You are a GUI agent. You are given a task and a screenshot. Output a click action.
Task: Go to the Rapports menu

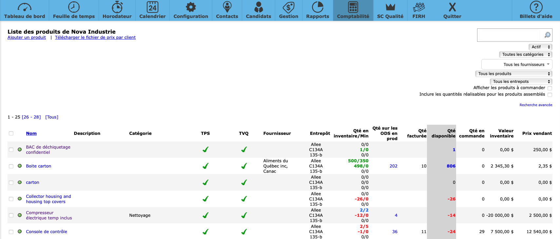click(318, 10)
